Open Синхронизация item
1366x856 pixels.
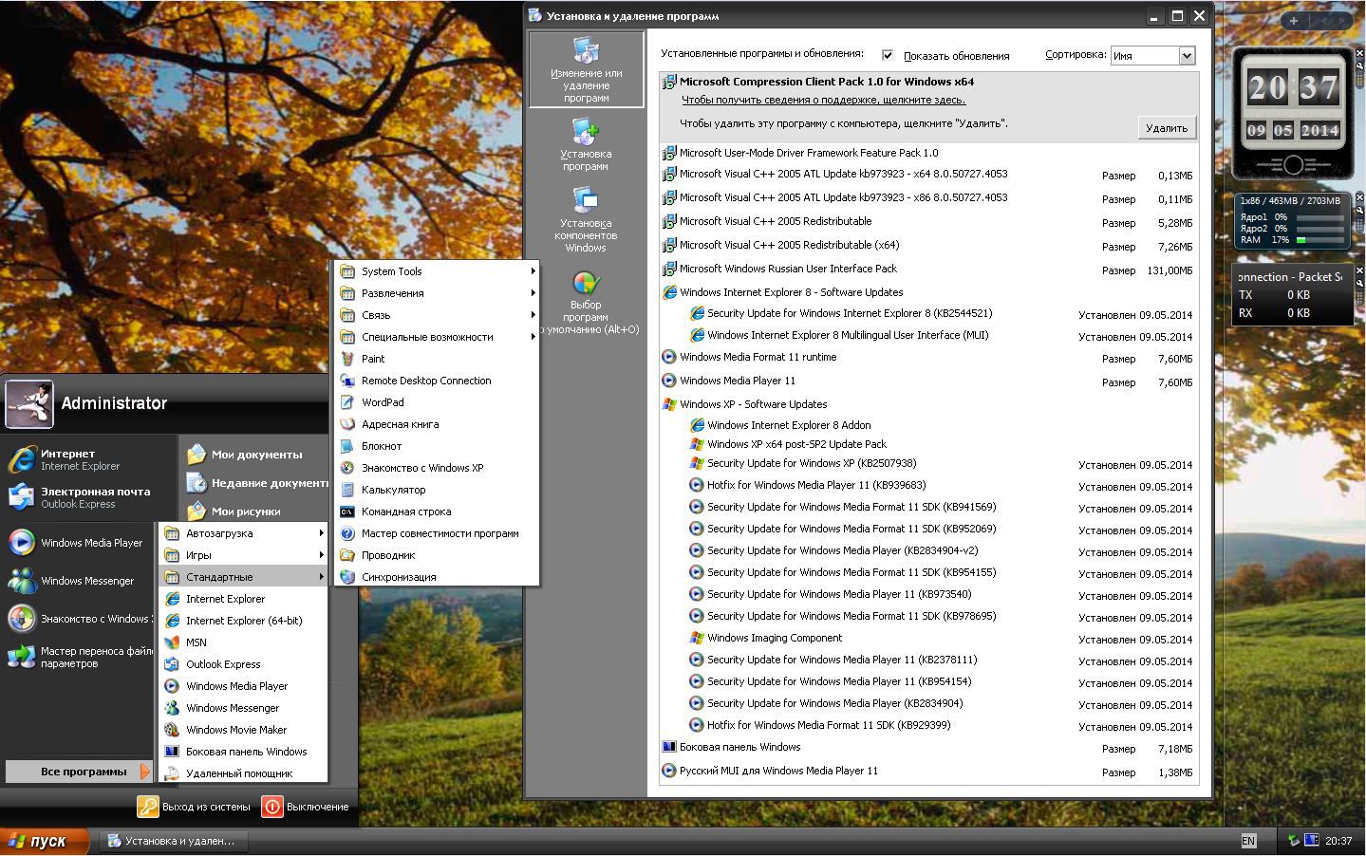[x=437, y=577]
